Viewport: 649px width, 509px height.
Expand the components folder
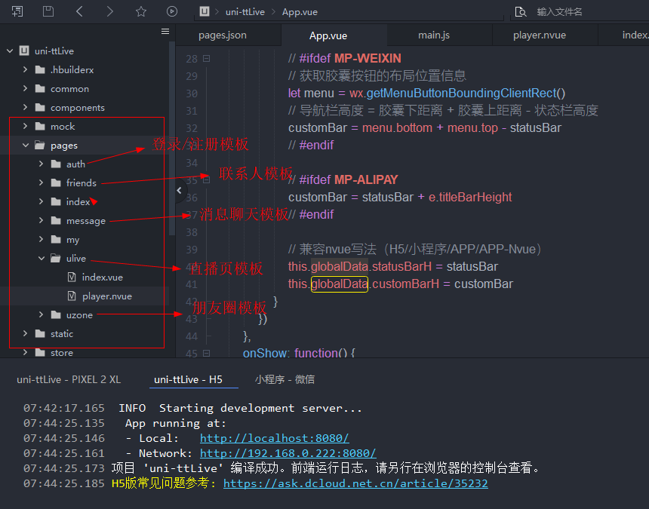click(x=26, y=108)
